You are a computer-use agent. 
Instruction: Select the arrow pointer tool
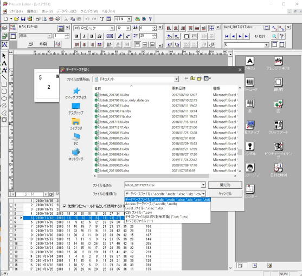[x=4, y=56]
